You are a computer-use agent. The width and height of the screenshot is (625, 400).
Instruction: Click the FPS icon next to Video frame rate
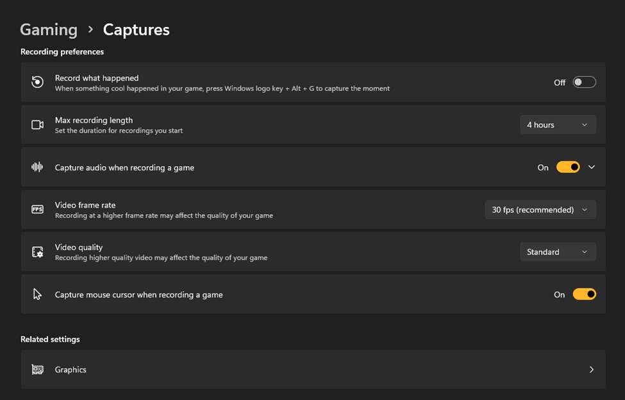point(38,210)
